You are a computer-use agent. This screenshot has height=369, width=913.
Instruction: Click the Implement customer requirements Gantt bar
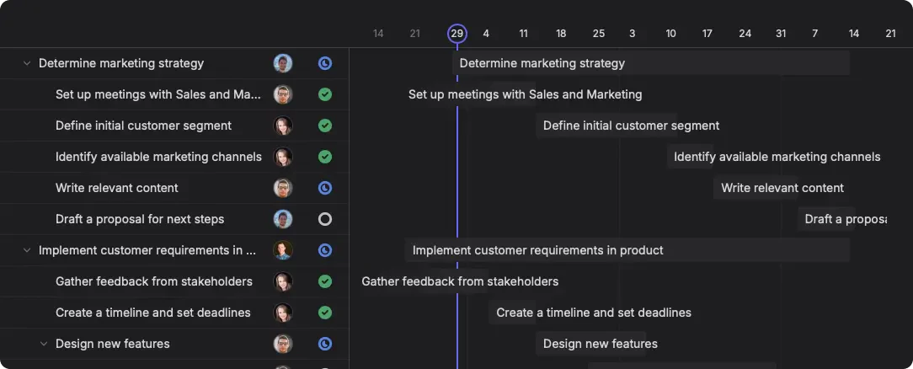627,250
